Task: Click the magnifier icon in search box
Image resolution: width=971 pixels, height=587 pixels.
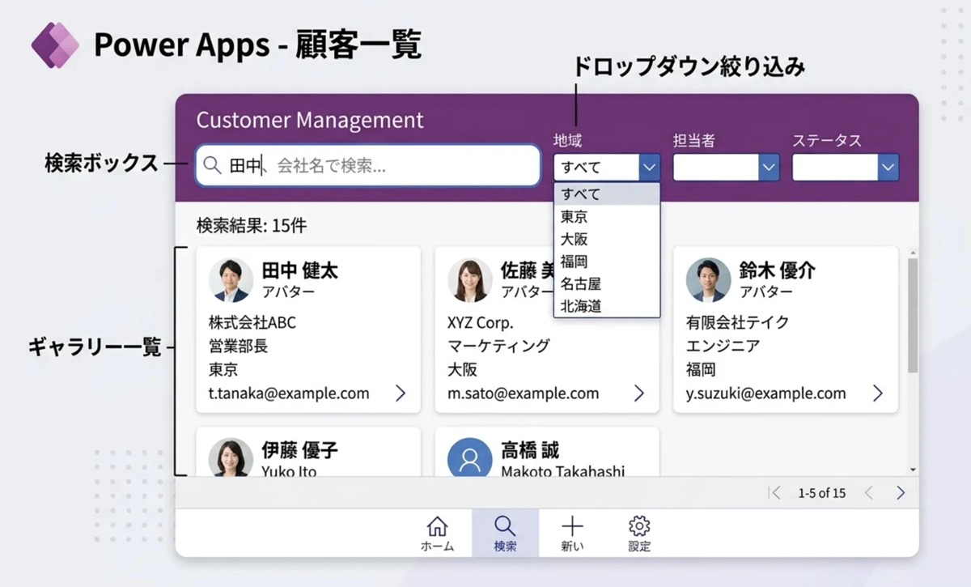Action: [x=212, y=165]
